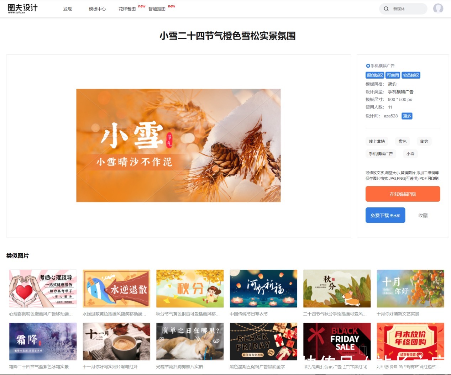Click the orange 在线编辑P图 button
Screen dimensions: 451x375
point(402,194)
